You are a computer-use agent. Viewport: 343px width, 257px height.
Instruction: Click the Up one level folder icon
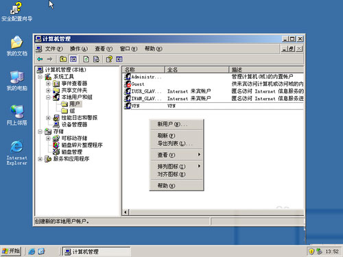tap(63, 60)
